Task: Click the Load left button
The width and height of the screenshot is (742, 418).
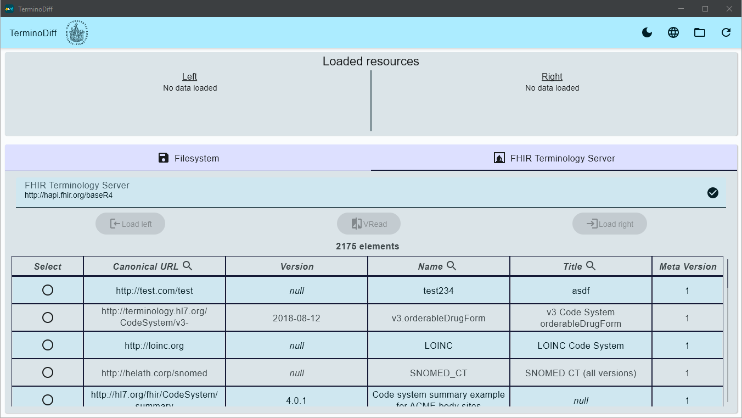Action: 131,224
